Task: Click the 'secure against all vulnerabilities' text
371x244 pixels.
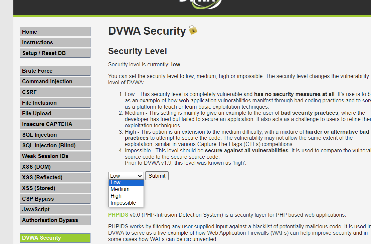Action: pos(246,150)
